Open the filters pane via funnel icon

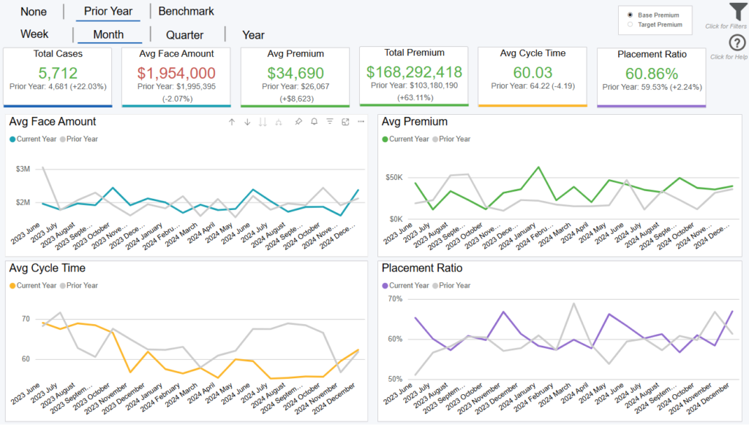737,12
